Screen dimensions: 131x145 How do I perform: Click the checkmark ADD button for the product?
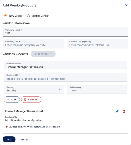point(12,99)
